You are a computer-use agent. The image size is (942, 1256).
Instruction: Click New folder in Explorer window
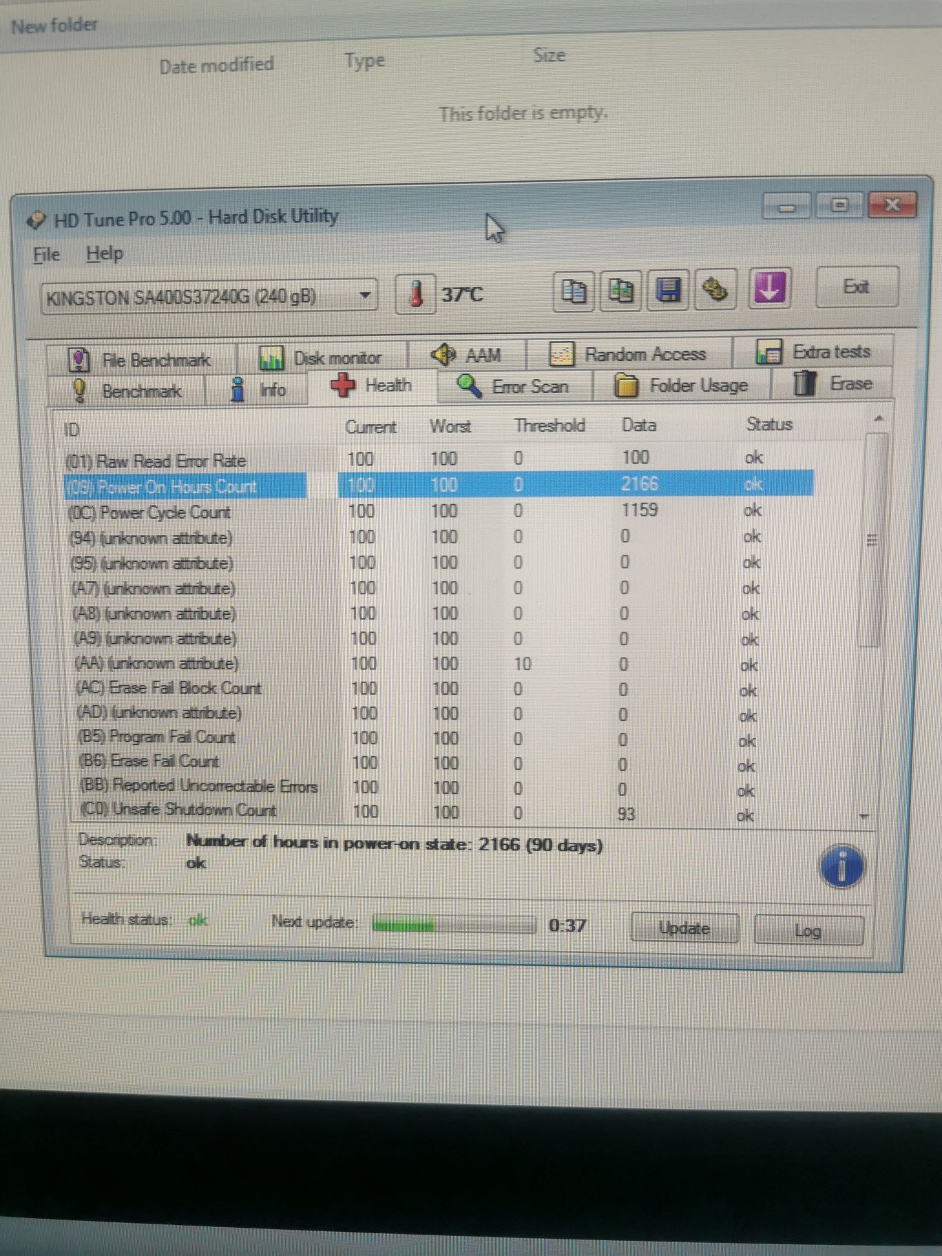(54, 25)
